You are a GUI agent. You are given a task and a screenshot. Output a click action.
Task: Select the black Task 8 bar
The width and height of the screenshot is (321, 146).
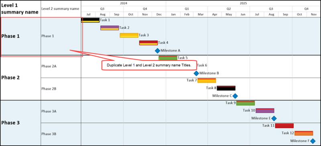[x=226, y=88]
